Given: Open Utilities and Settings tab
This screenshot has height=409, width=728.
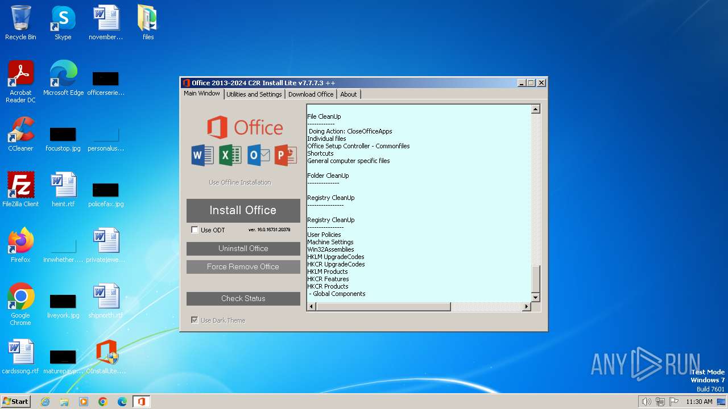Looking at the screenshot, I should [254, 94].
